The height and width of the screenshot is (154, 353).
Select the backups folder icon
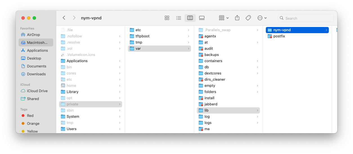[x=201, y=55]
